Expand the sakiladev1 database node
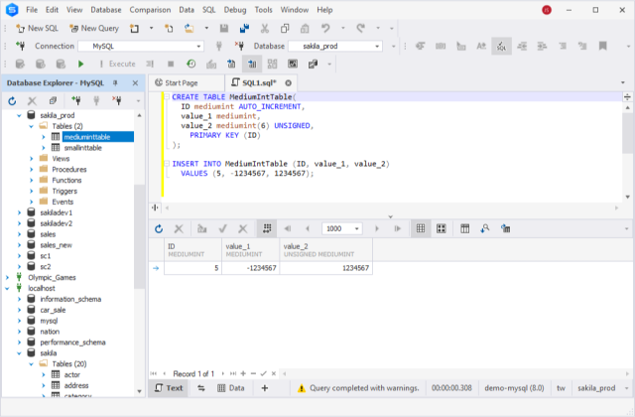635x417 pixels. 20,212
